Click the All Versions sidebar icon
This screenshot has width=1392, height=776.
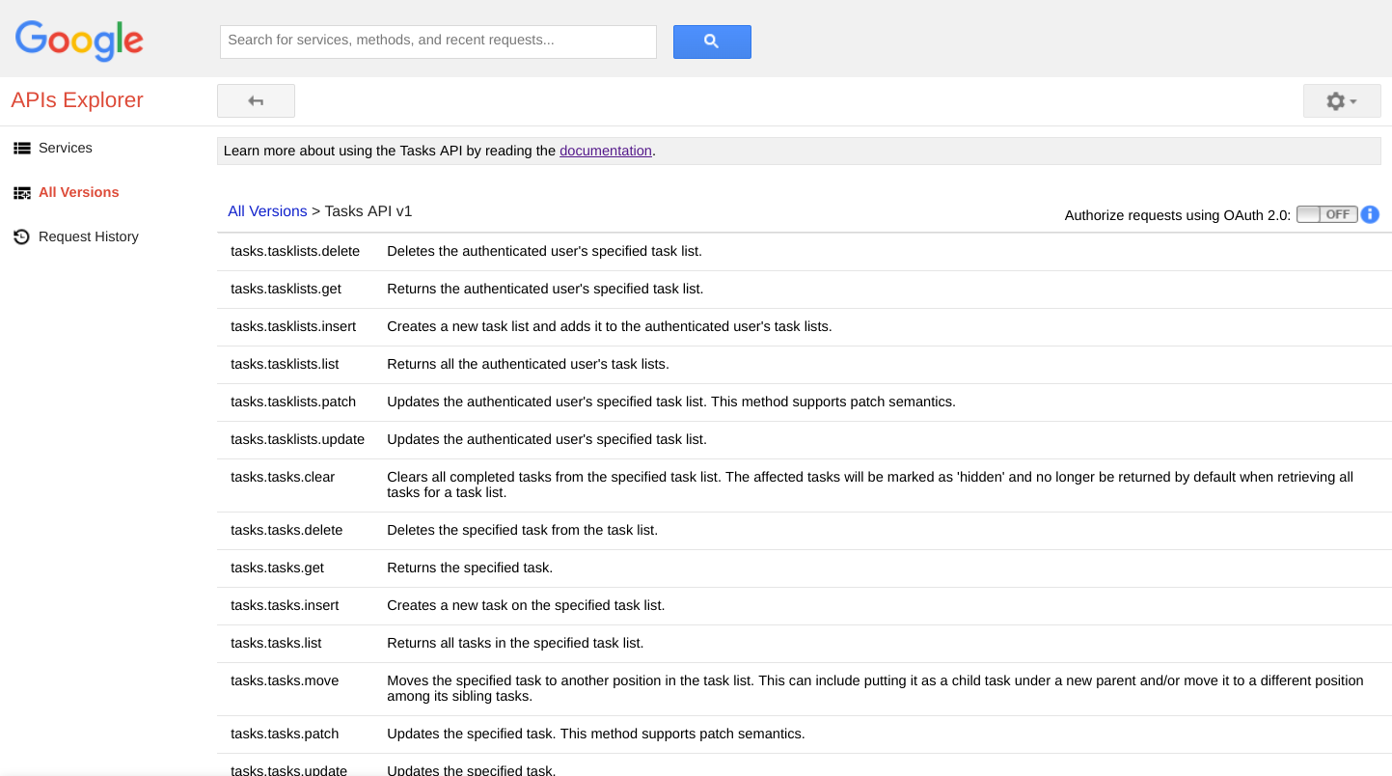(21, 192)
